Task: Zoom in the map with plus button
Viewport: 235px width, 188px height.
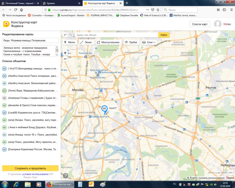Action: tap(65, 53)
